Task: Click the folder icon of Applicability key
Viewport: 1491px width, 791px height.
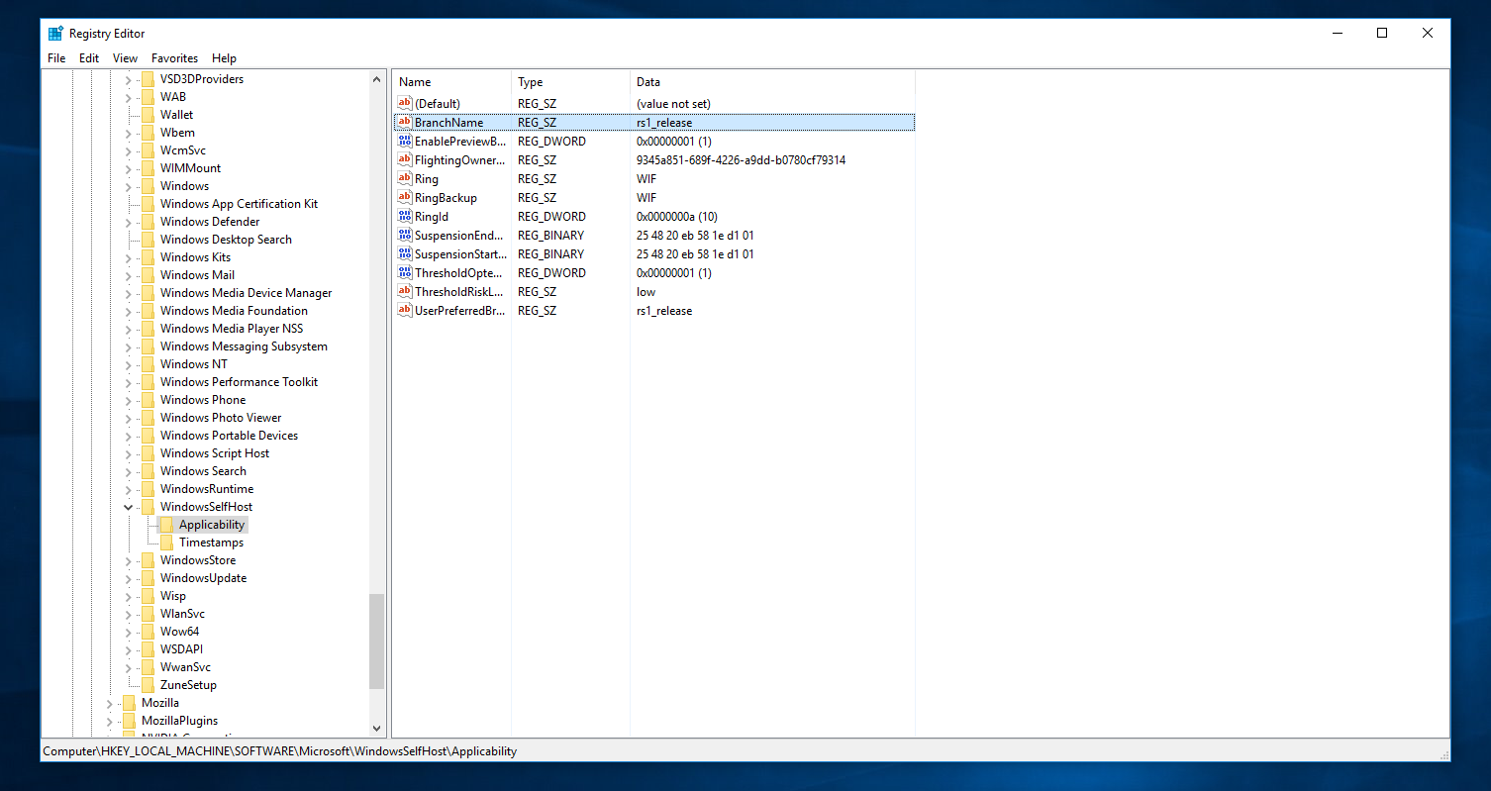Action: pos(166,525)
